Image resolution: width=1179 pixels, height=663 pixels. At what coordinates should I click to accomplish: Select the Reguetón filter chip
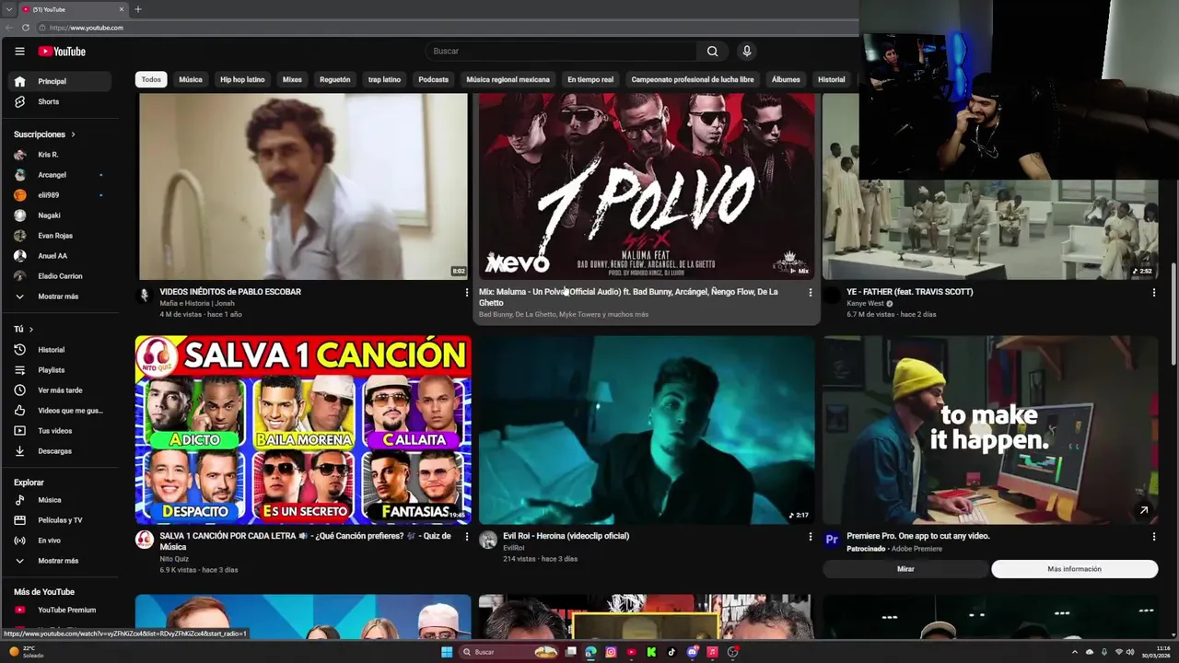coord(335,79)
